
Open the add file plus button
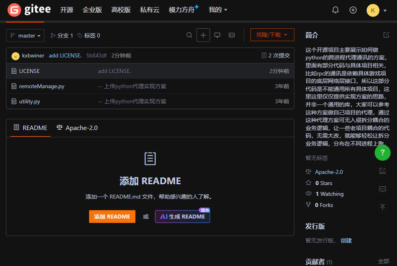pos(203,35)
